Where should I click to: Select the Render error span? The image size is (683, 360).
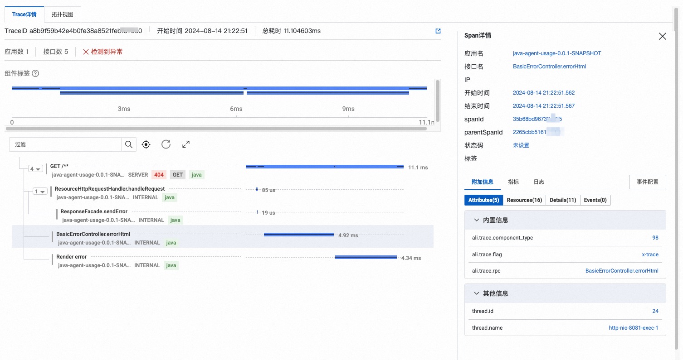(x=72, y=257)
